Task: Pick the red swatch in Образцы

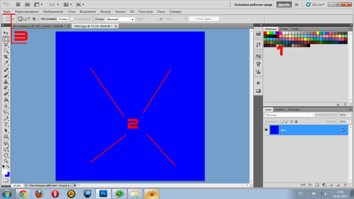Action: [265, 33]
